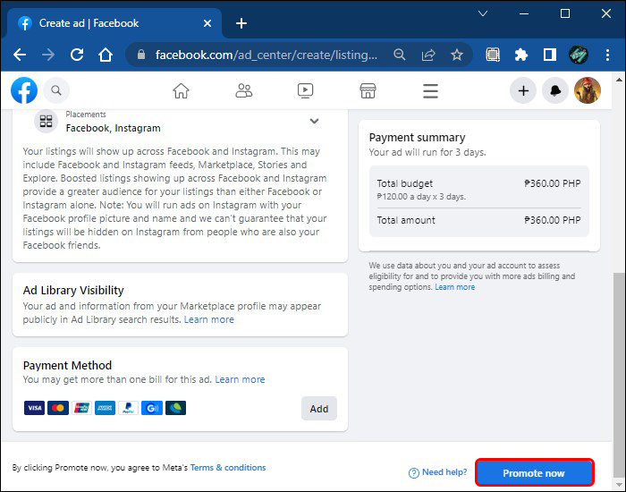Click the browser Back arrow

click(x=20, y=55)
